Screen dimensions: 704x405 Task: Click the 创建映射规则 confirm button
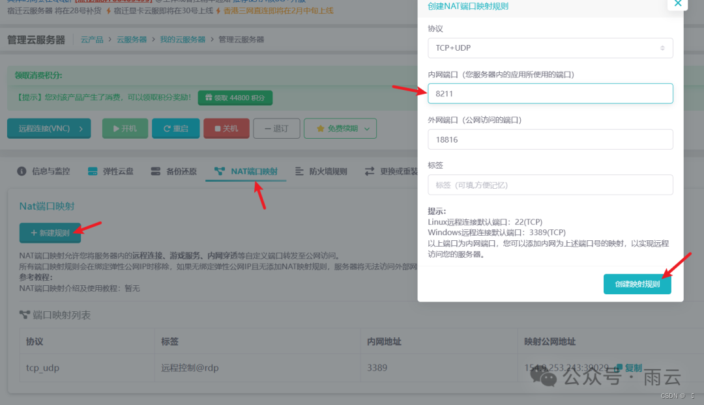pyautogui.click(x=637, y=284)
